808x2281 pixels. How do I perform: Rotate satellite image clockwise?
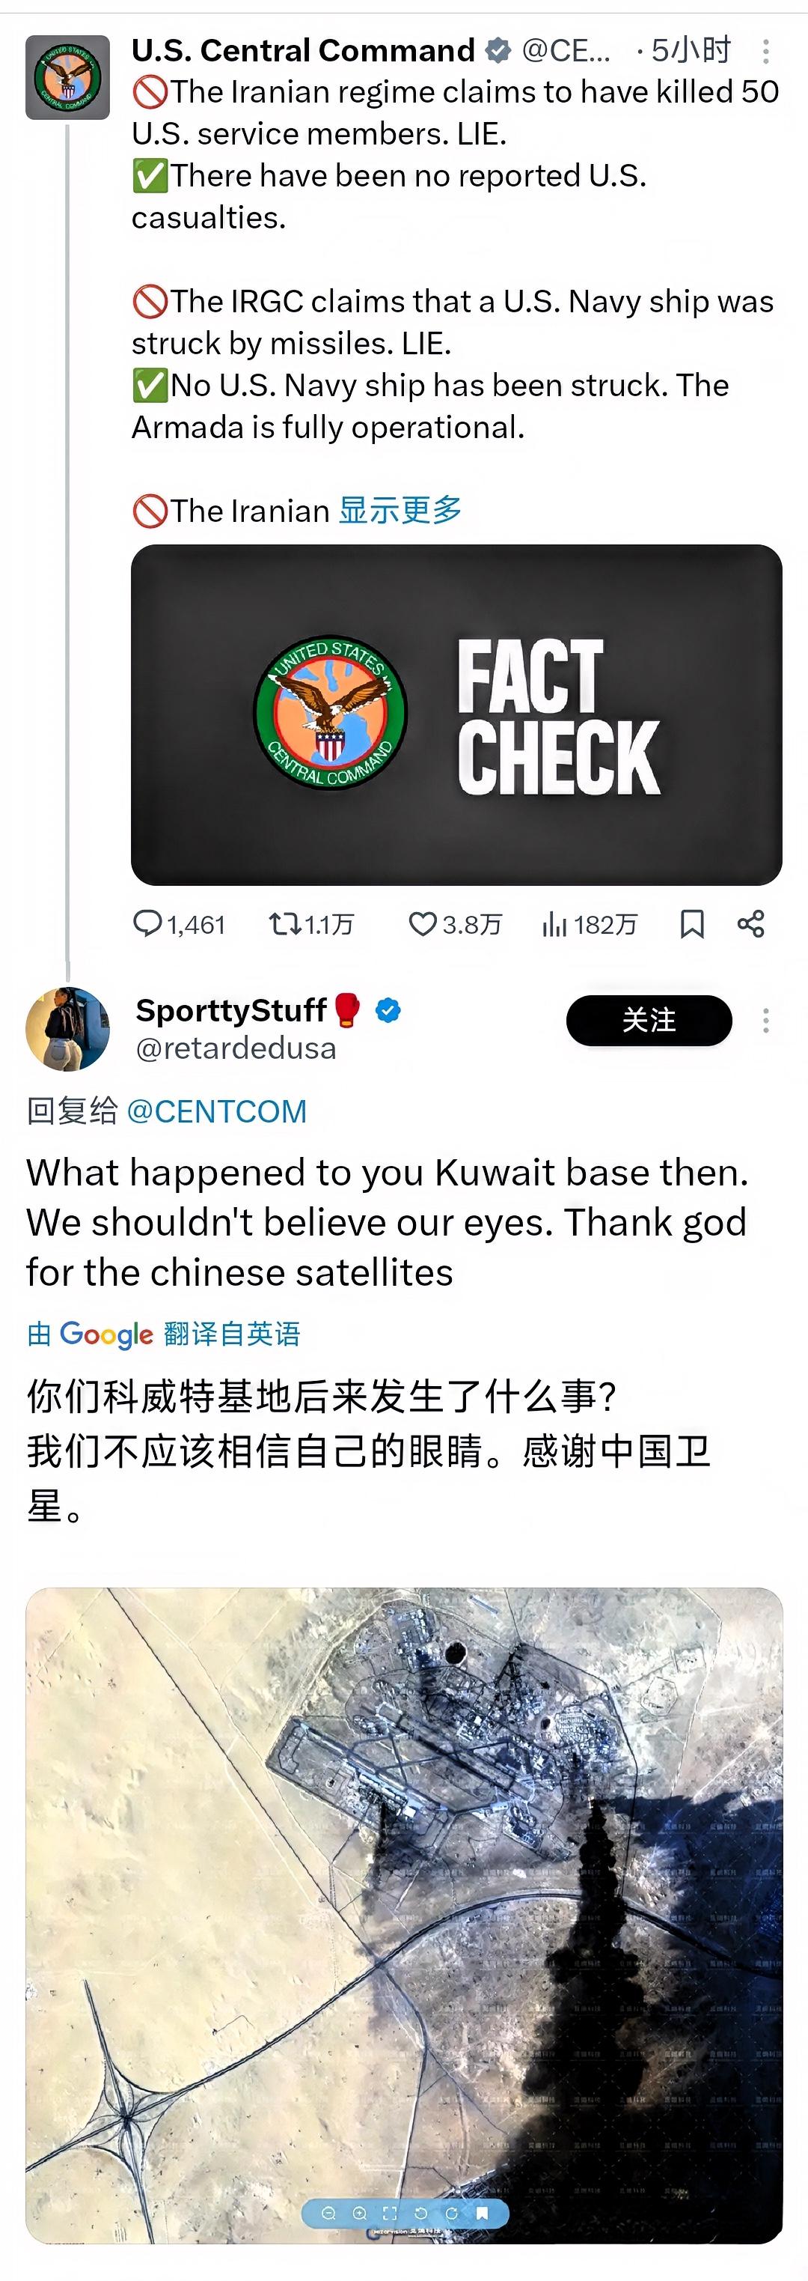451,2213
